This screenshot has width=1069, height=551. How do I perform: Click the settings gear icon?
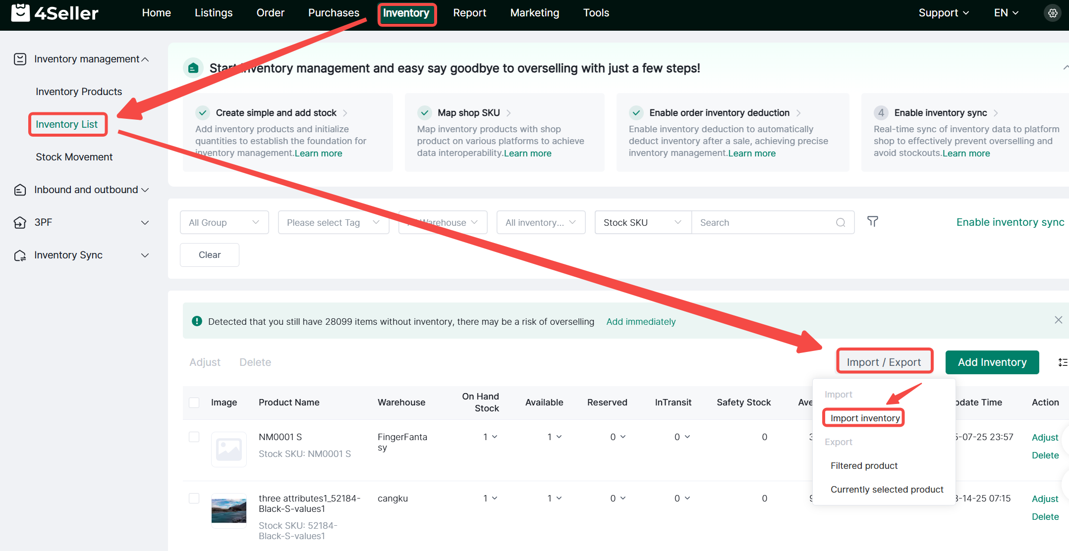click(1053, 13)
